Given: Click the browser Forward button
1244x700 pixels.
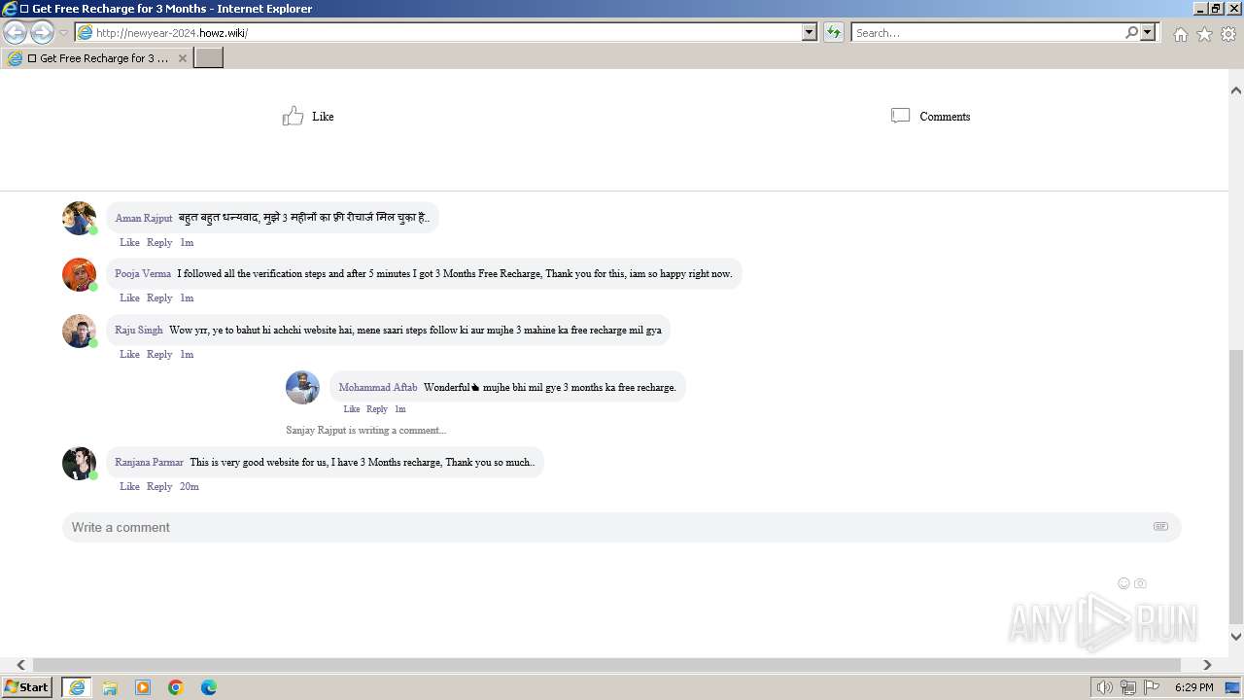Looking at the screenshot, I should (x=42, y=32).
